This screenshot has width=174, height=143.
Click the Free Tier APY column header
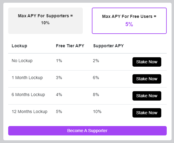tap(70, 46)
